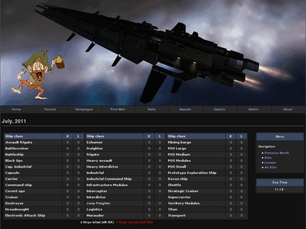Open the Stats page

tap(152, 109)
